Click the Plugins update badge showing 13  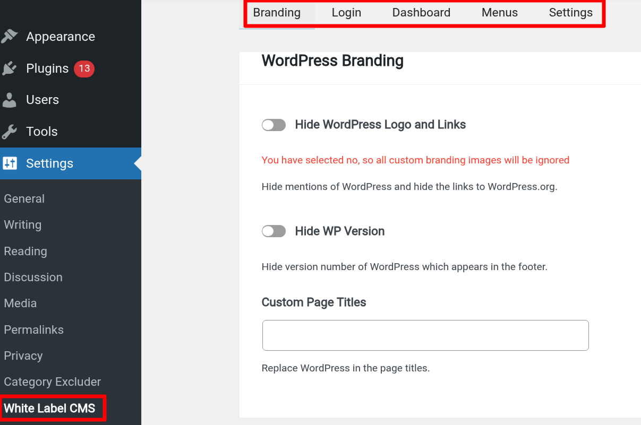point(84,68)
